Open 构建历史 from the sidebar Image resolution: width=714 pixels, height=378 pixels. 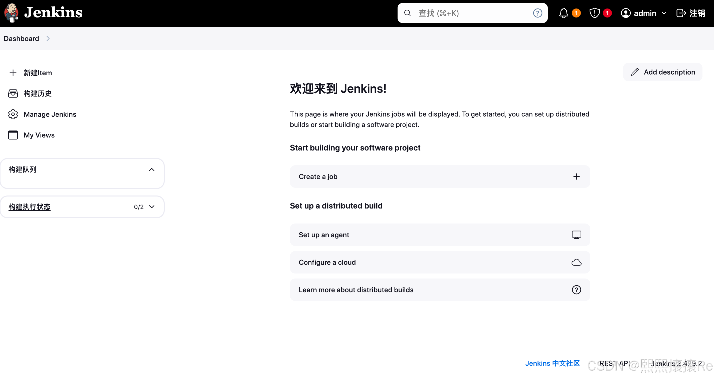(38, 93)
